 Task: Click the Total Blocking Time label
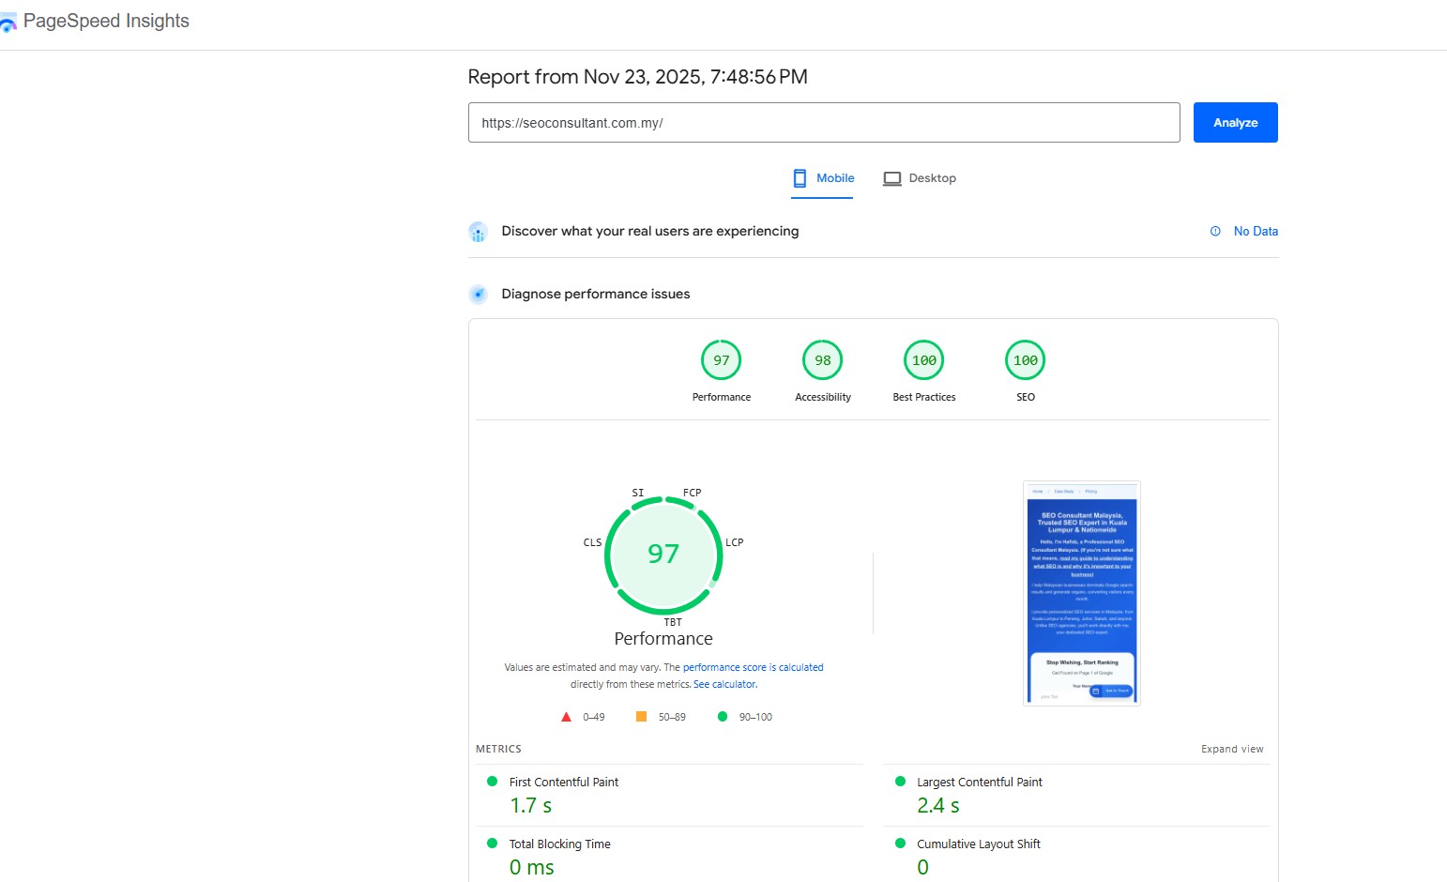pos(560,844)
